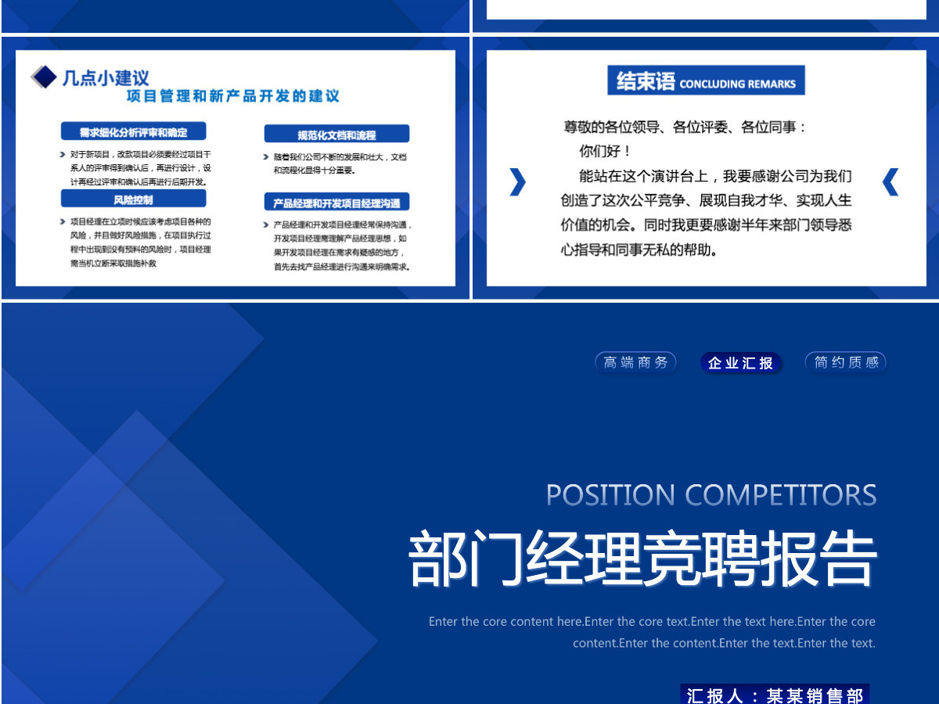Click the 几点小建议 slide title
This screenshot has height=704, width=939.
[106, 77]
